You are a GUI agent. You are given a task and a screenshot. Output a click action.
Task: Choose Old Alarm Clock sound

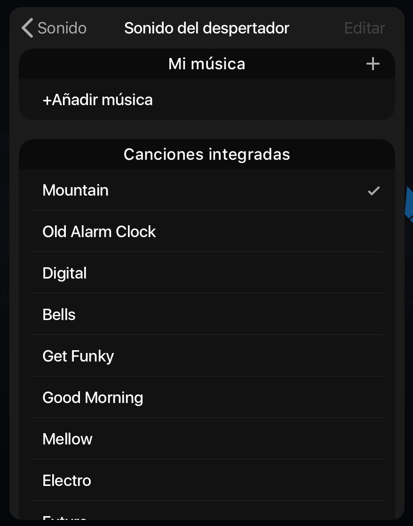point(99,232)
